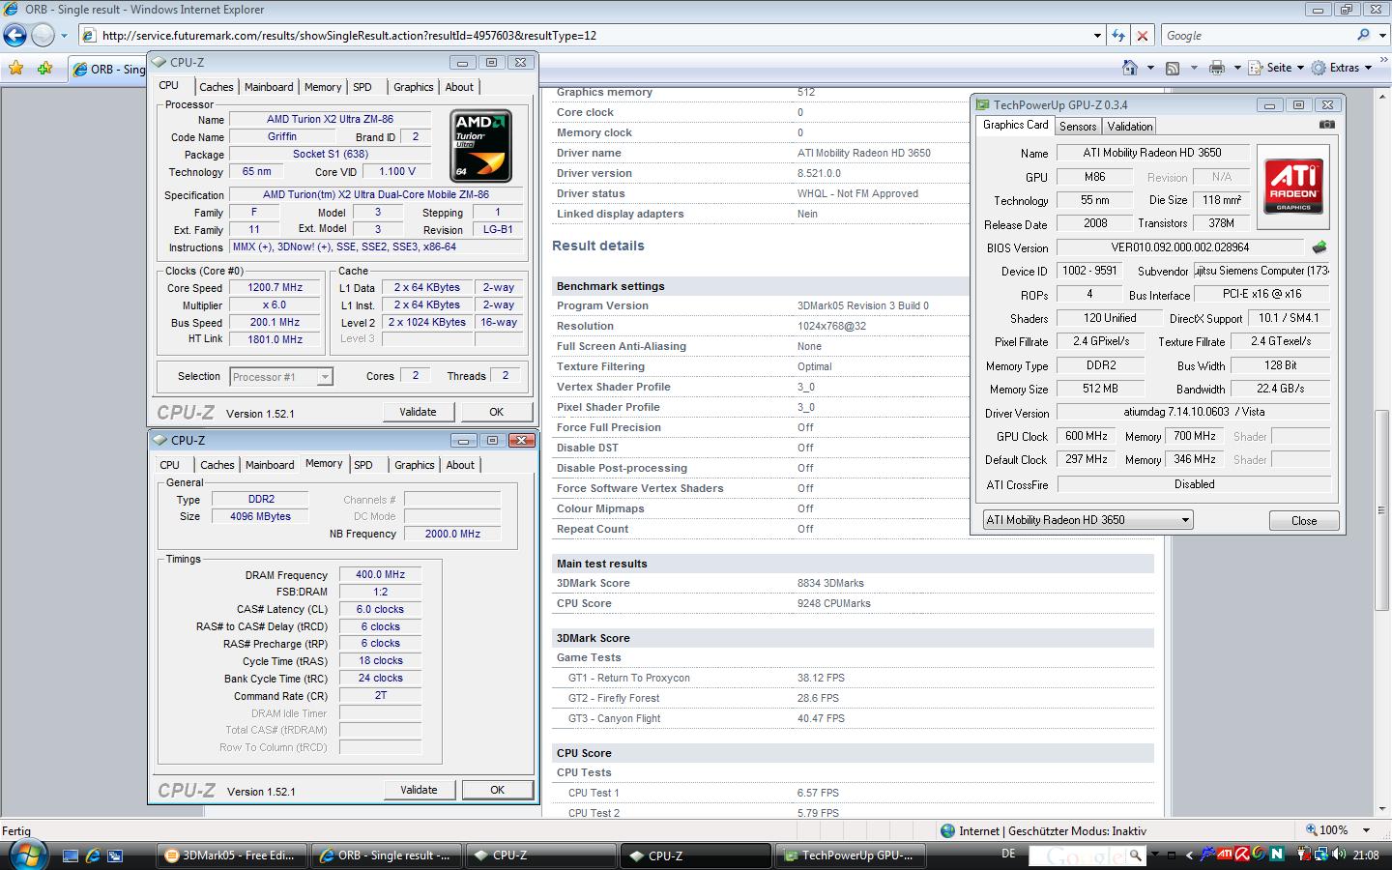Click the AMD Turion logo in CPU-Z

(x=480, y=146)
